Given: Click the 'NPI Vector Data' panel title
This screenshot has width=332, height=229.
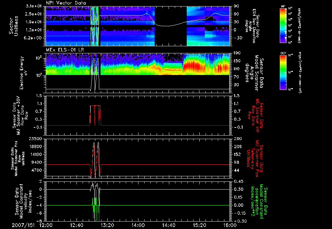Looking at the screenshot, I should click(x=66, y=3).
